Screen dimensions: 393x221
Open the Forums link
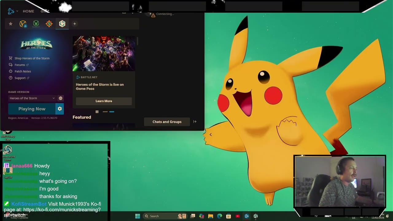coord(20,65)
